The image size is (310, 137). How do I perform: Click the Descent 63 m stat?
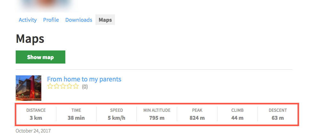[x=278, y=114]
